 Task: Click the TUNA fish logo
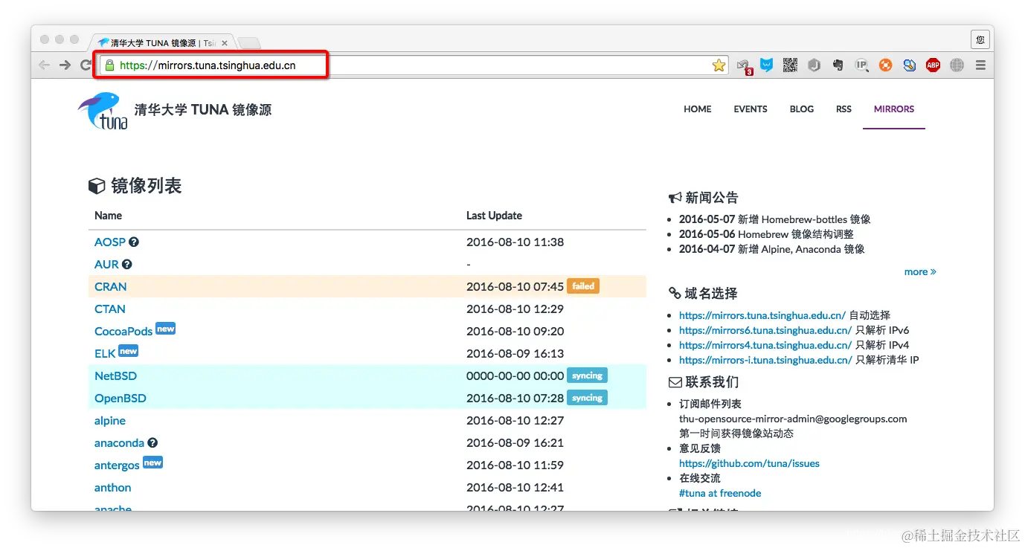pyautogui.click(x=103, y=110)
